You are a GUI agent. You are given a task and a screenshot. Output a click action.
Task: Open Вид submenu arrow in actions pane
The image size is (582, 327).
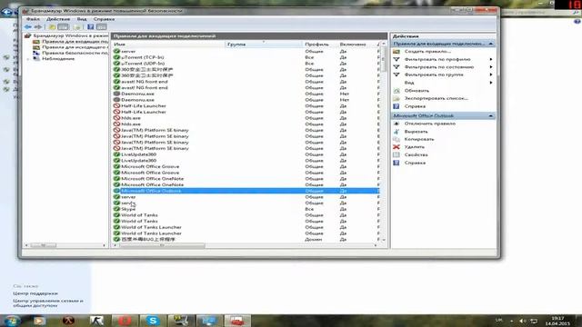[x=491, y=83]
